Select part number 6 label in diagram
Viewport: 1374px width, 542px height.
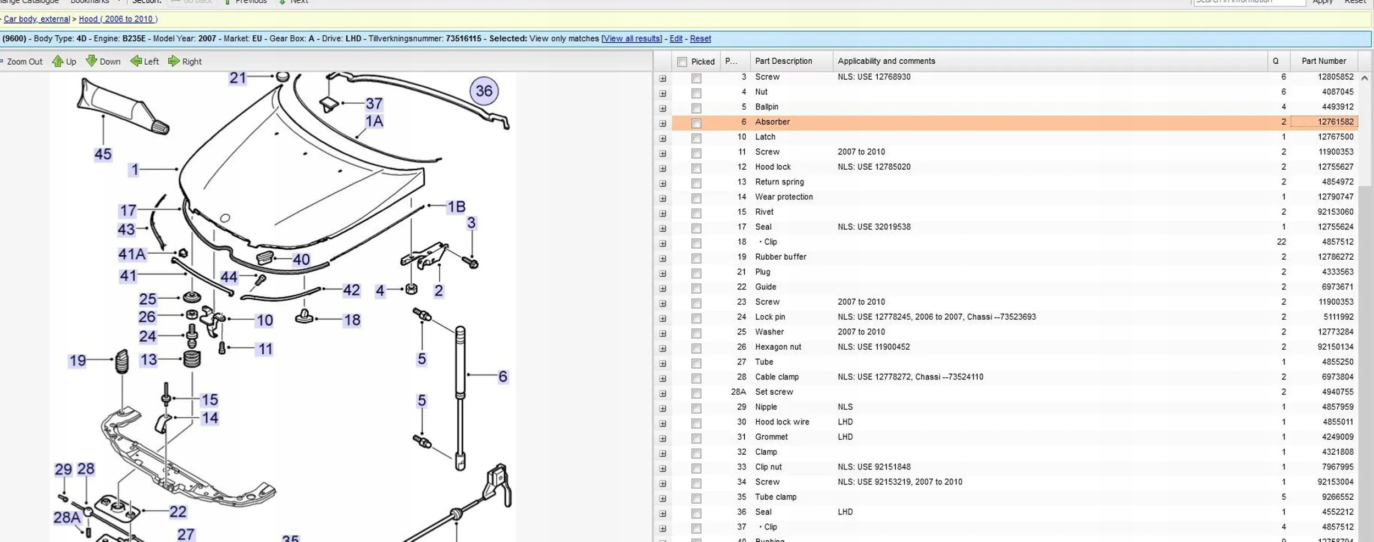pyautogui.click(x=502, y=377)
